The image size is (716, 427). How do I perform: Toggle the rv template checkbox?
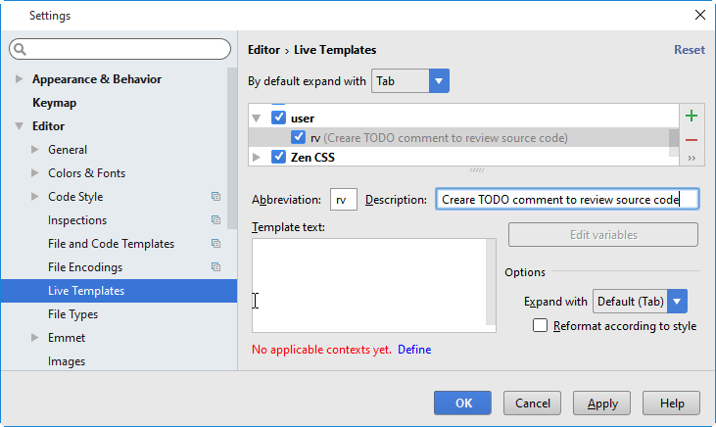tap(299, 138)
